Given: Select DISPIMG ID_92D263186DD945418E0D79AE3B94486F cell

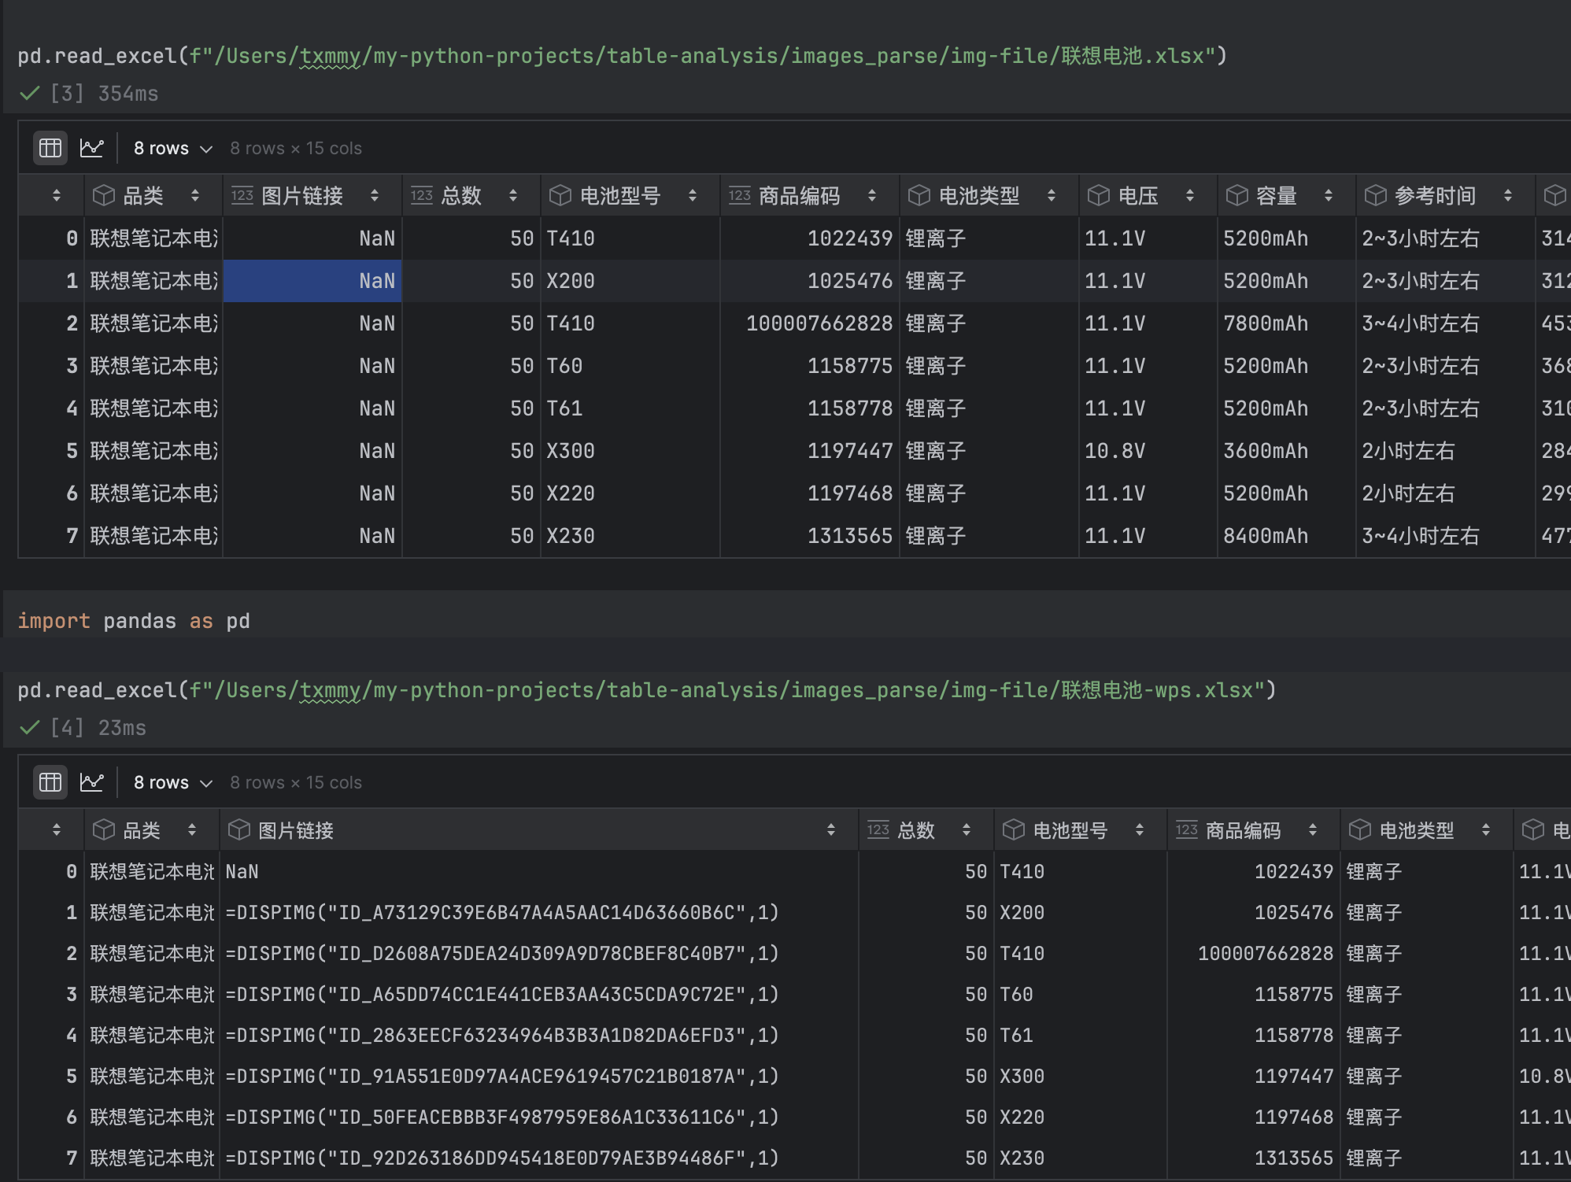Looking at the screenshot, I should (539, 1158).
